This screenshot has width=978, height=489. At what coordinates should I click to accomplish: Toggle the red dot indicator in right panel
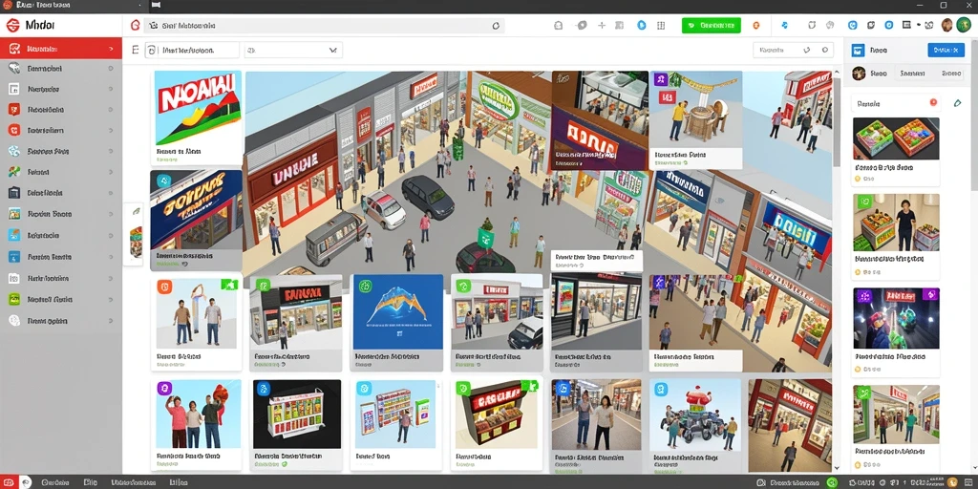[x=934, y=102]
